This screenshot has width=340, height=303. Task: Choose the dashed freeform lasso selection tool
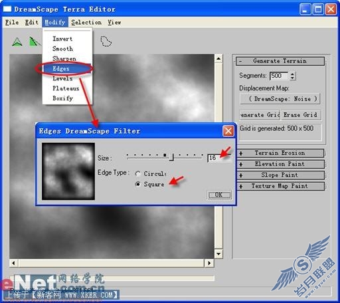click(106, 41)
